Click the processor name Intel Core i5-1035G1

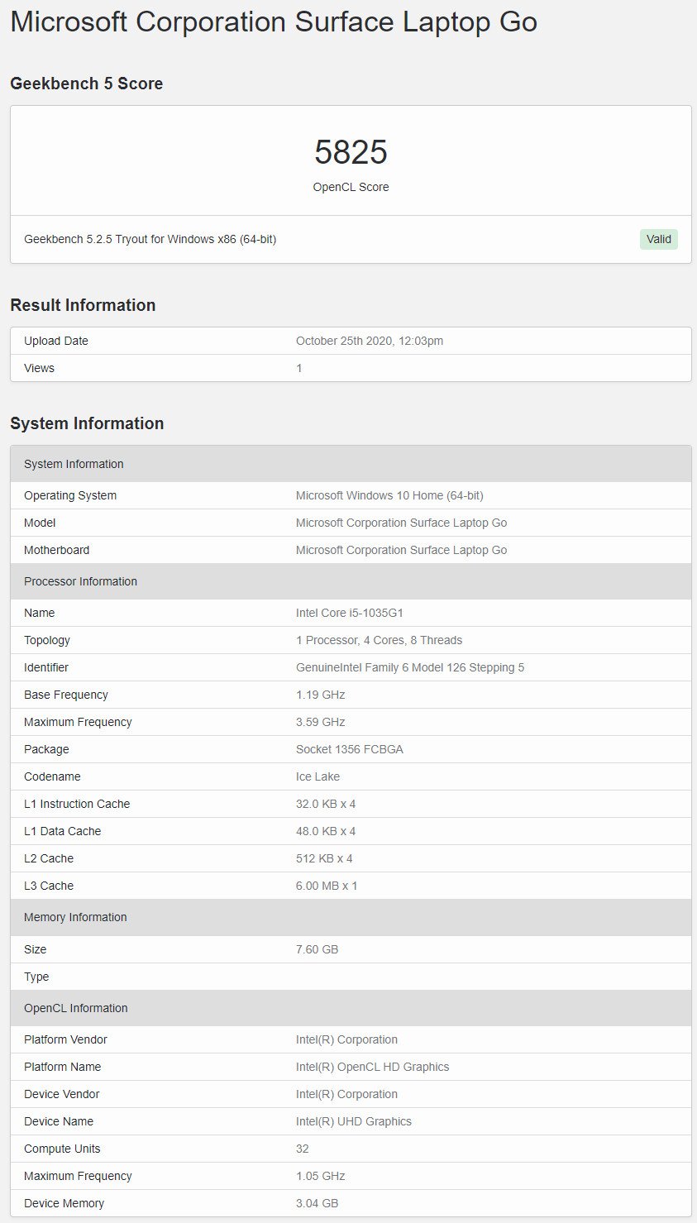[350, 613]
